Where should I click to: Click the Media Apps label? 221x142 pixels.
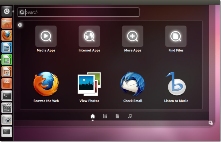[x=46, y=50]
